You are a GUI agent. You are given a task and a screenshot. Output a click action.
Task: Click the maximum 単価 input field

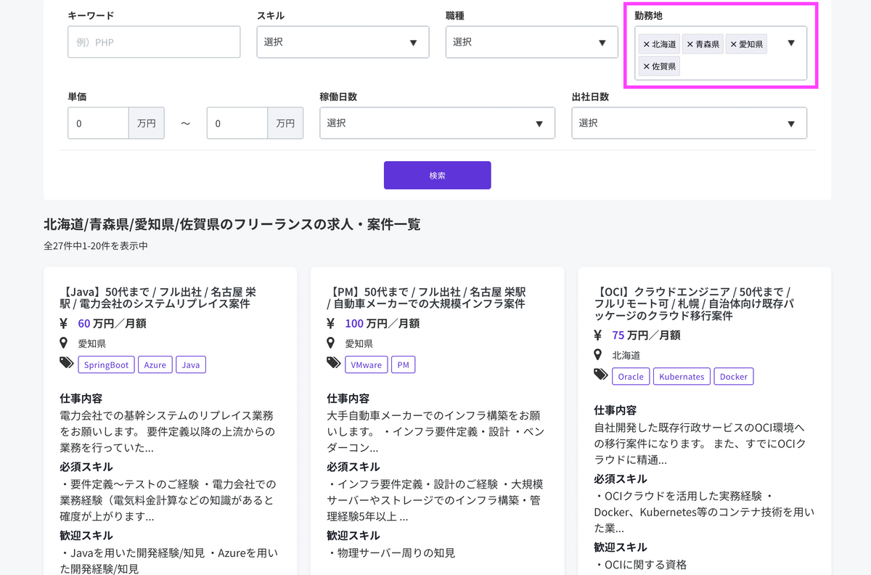click(237, 123)
